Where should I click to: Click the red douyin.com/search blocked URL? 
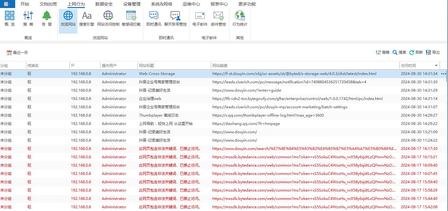[x=304, y=149]
